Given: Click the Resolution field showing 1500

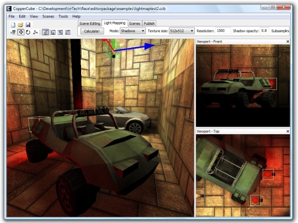Looking at the screenshot, I should [223, 31].
